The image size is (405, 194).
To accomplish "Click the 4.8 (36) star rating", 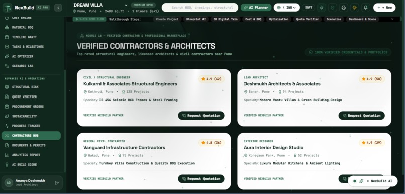I will (x=212, y=143).
